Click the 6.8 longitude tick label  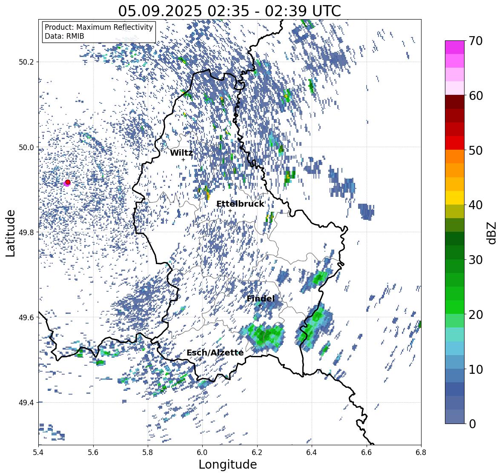click(x=421, y=452)
